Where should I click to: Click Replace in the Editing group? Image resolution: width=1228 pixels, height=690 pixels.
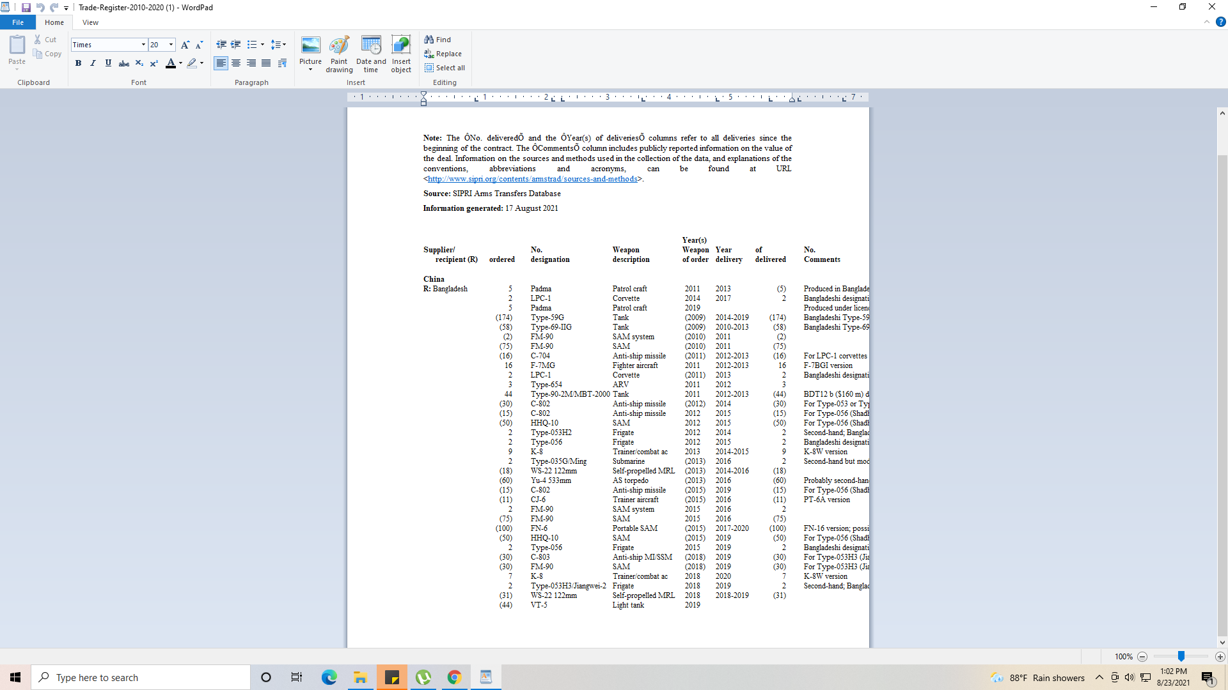pyautogui.click(x=443, y=54)
